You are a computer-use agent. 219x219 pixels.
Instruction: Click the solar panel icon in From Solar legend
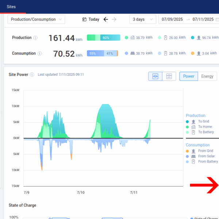pos(193,156)
